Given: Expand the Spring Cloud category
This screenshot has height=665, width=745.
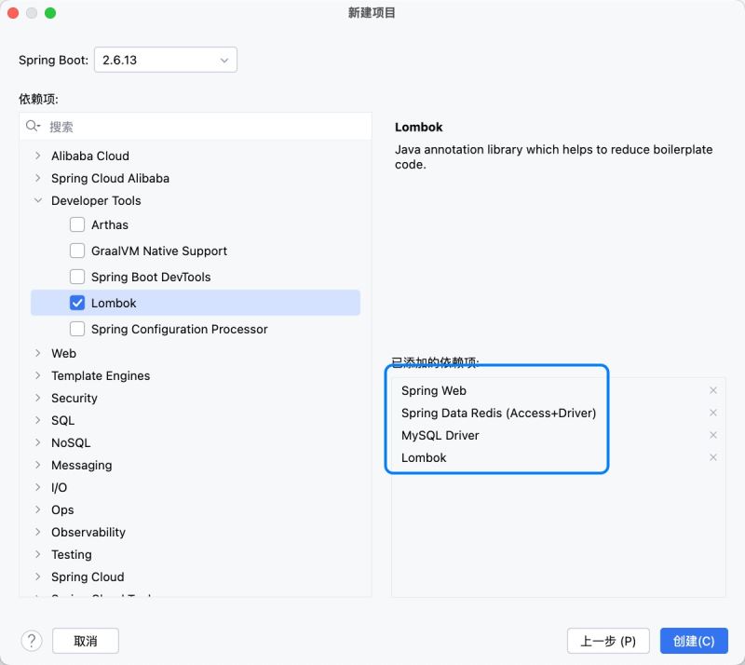Looking at the screenshot, I should tap(38, 577).
